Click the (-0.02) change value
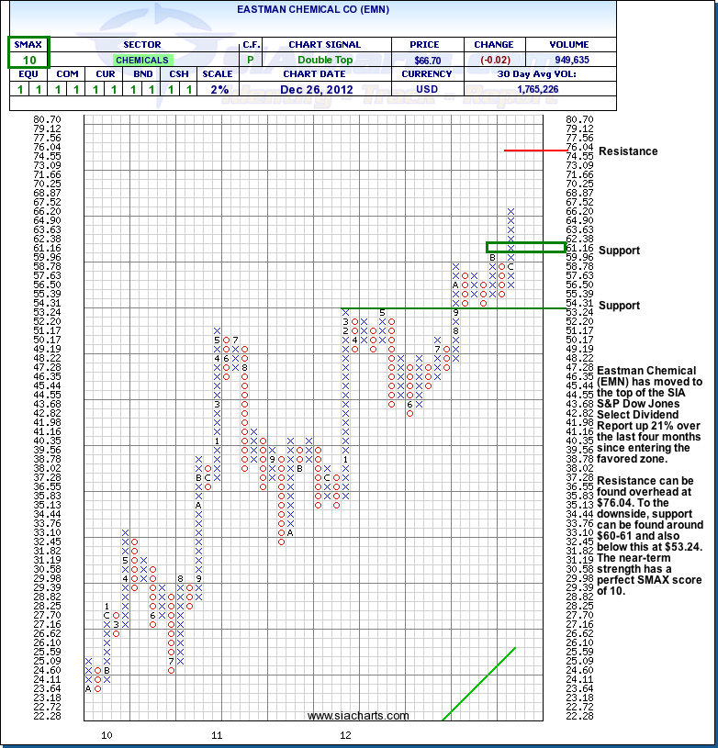Screen dimensions: 718x748 [494, 60]
